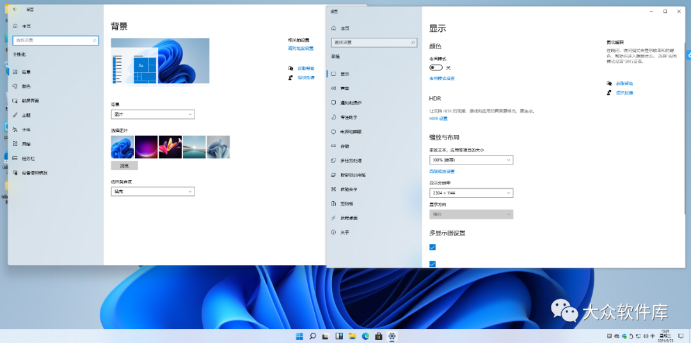Viewport: 691px width, 343px height.
Task: Uncheck the first checkbox under 多显示器设置
Action: click(x=433, y=247)
